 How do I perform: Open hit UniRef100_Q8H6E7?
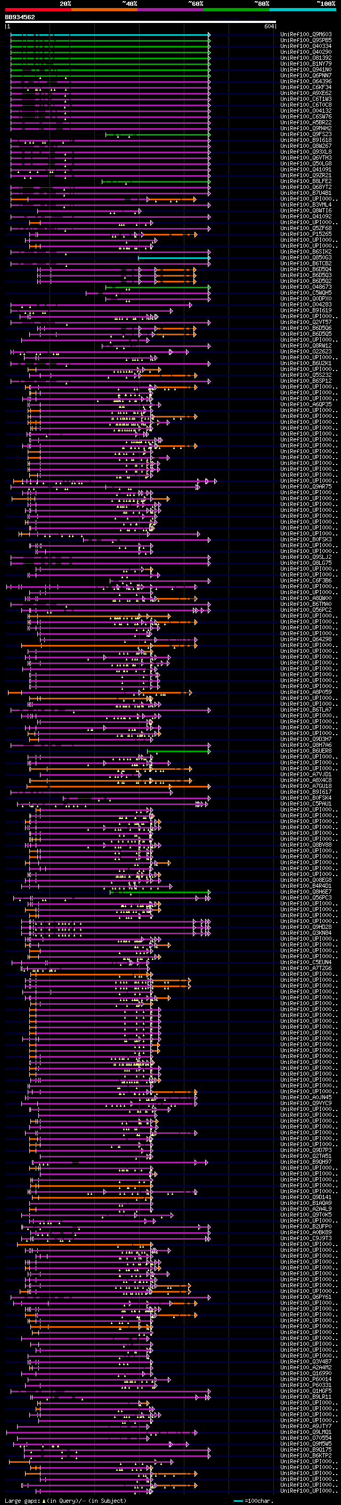pyautogui.click(x=306, y=892)
